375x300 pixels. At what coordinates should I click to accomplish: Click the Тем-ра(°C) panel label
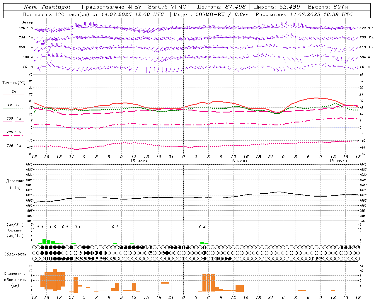pyautogui.click(x=14, y=83)
